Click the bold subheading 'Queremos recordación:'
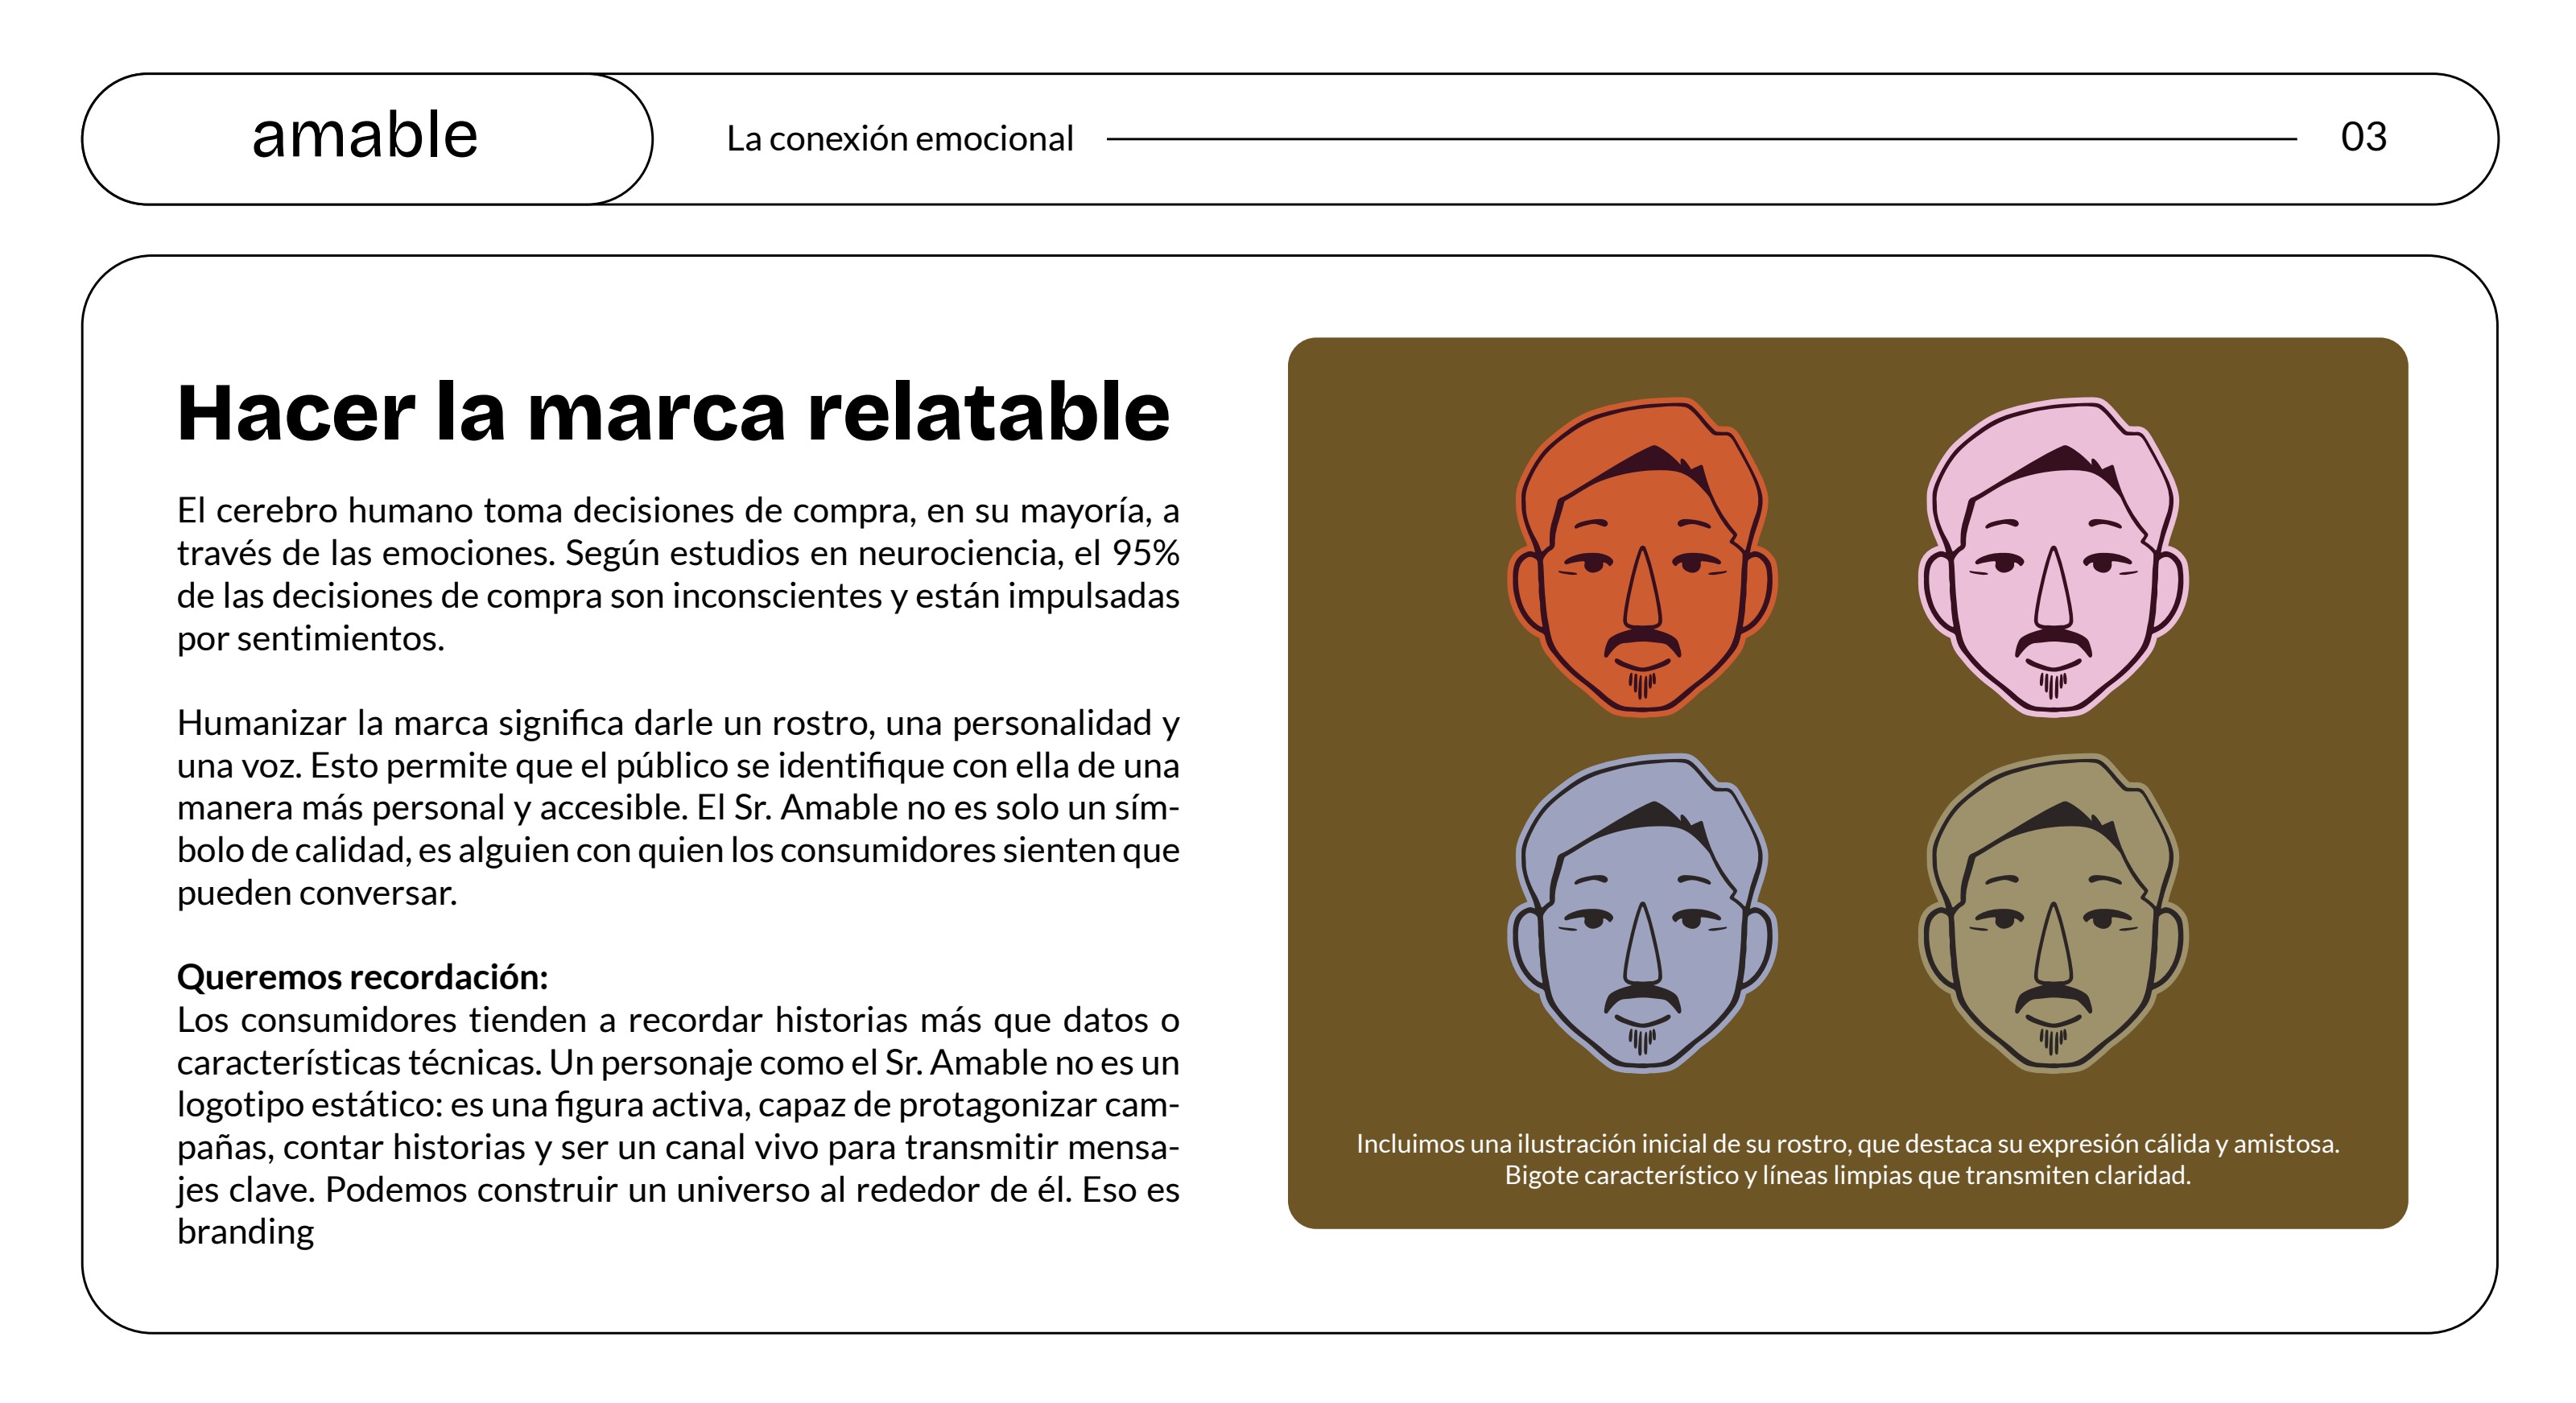The image size is (2576, 1403). 362,977
